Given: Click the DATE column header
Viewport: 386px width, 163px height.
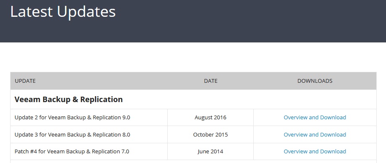Looking at the screenshot, I should [210, 81].
